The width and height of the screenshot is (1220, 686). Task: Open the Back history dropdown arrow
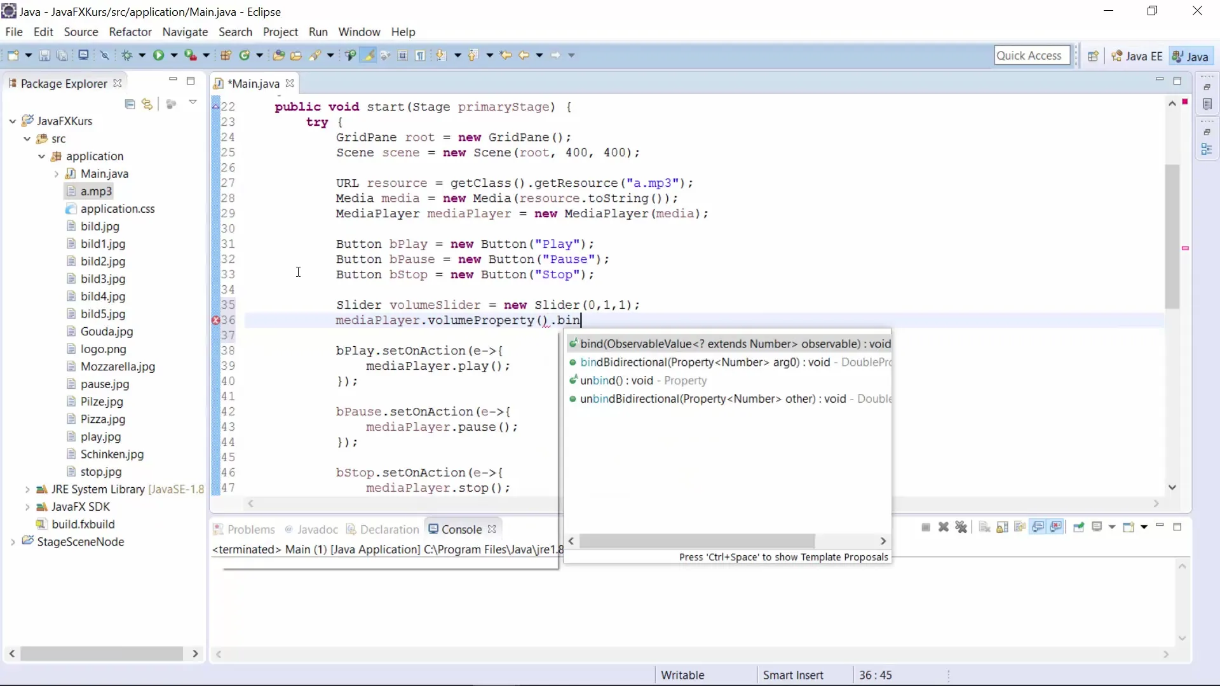tap(539, 55)
